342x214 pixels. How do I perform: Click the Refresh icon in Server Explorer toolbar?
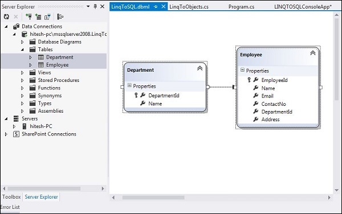[6, 17]
